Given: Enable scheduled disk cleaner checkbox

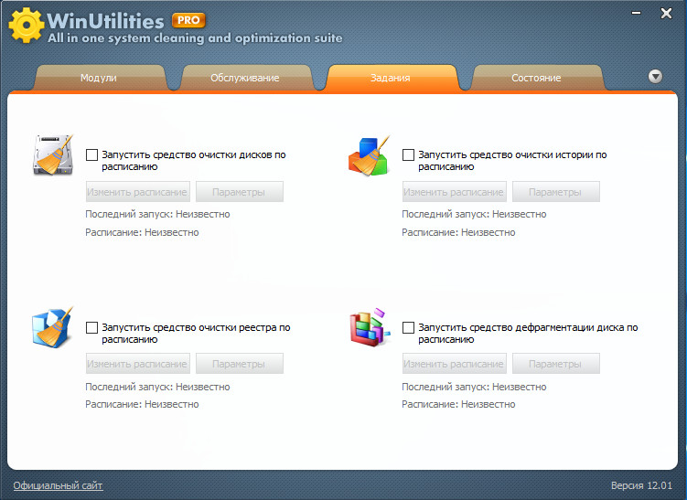Looking at the screenshot, I should pos(91,154).
